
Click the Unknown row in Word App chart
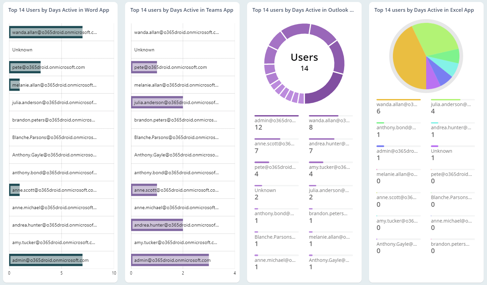(22, 50)
